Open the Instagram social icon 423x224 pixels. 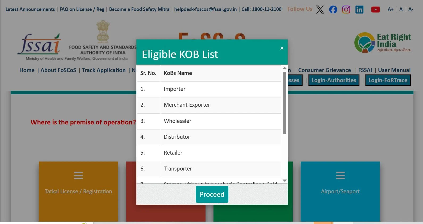pos(346,10)
